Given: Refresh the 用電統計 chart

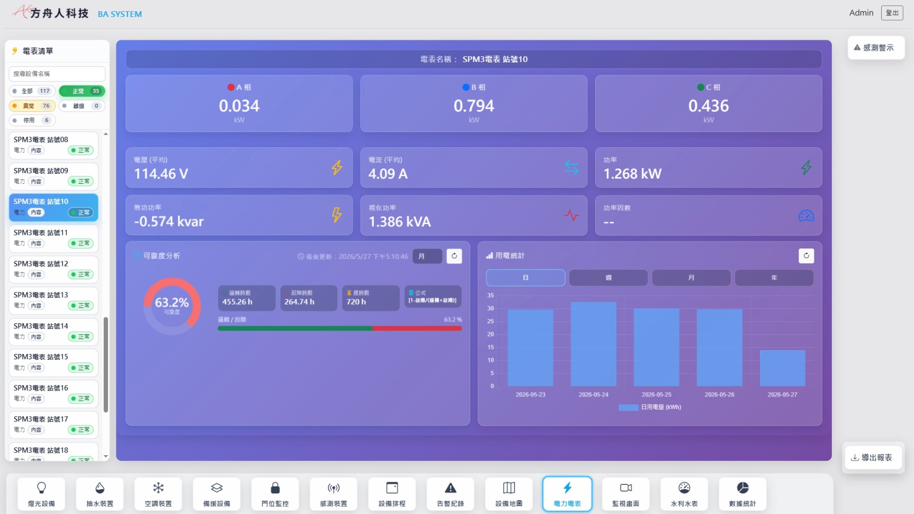Looking at the screenshot, I should click(x=806, y=256).
